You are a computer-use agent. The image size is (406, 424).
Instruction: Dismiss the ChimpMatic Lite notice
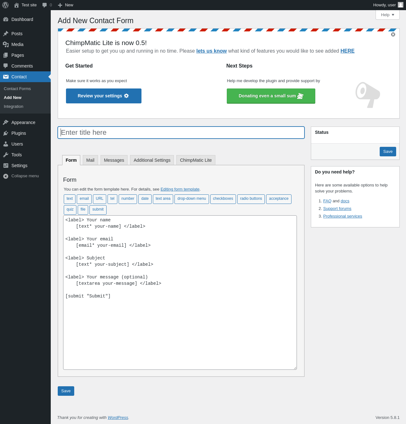[393, 35]
